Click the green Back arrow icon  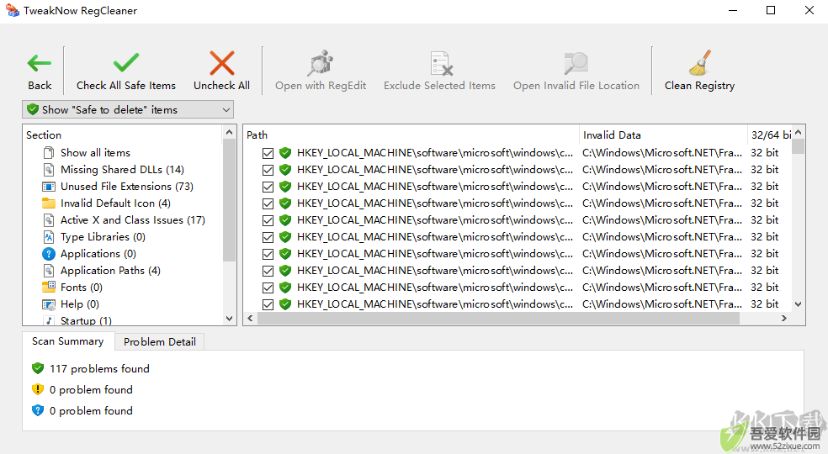pyautogui.click(x=39, y=63)
